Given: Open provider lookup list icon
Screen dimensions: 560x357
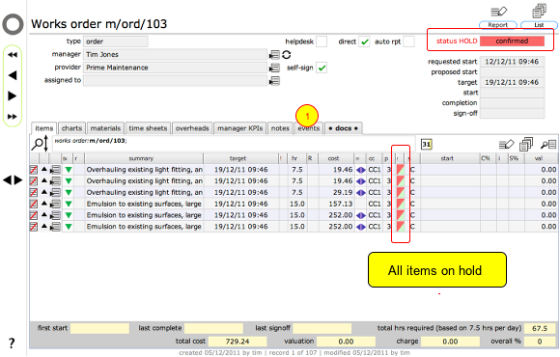Looking at the screenshot, I should click(274, 68).
